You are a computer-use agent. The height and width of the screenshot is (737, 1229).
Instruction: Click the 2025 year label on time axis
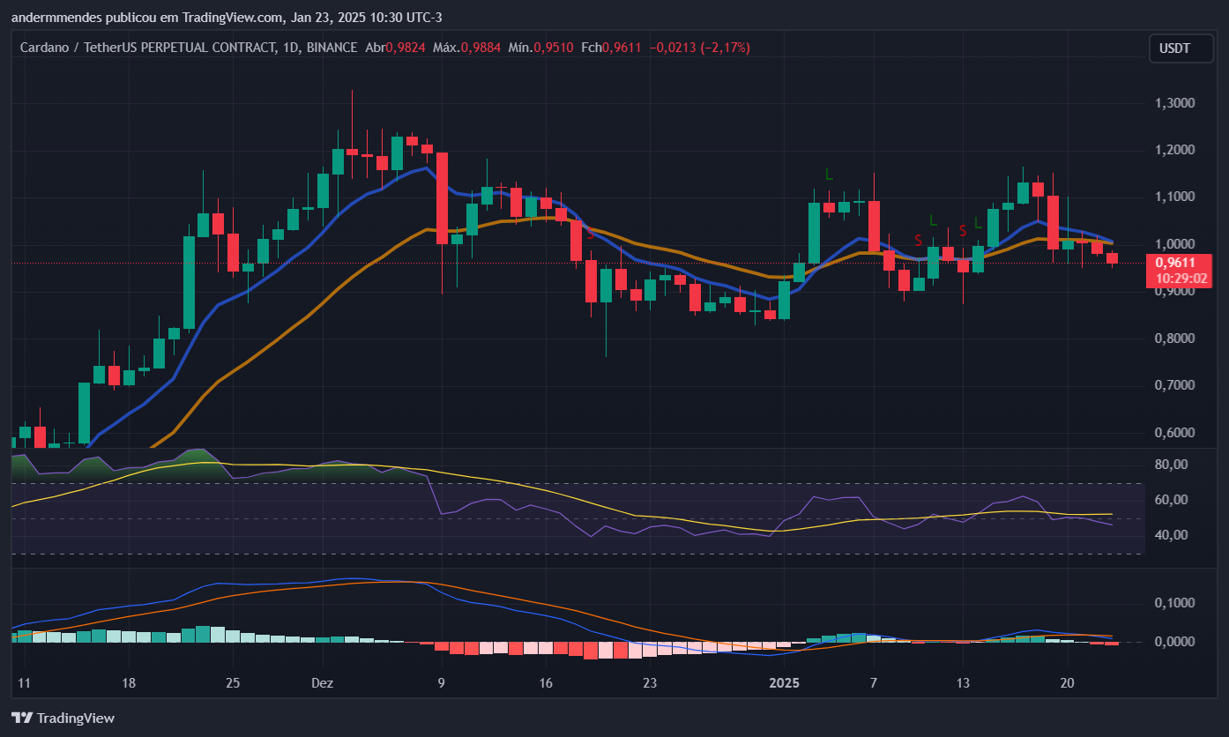[x=784, y=682]
